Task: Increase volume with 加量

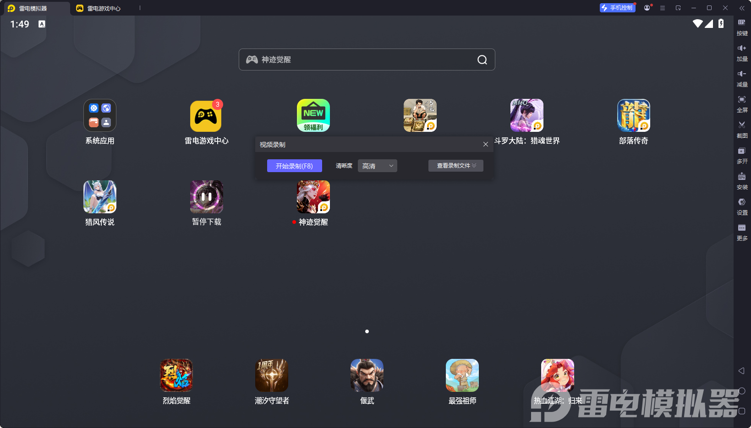Action: coord(742,53)
